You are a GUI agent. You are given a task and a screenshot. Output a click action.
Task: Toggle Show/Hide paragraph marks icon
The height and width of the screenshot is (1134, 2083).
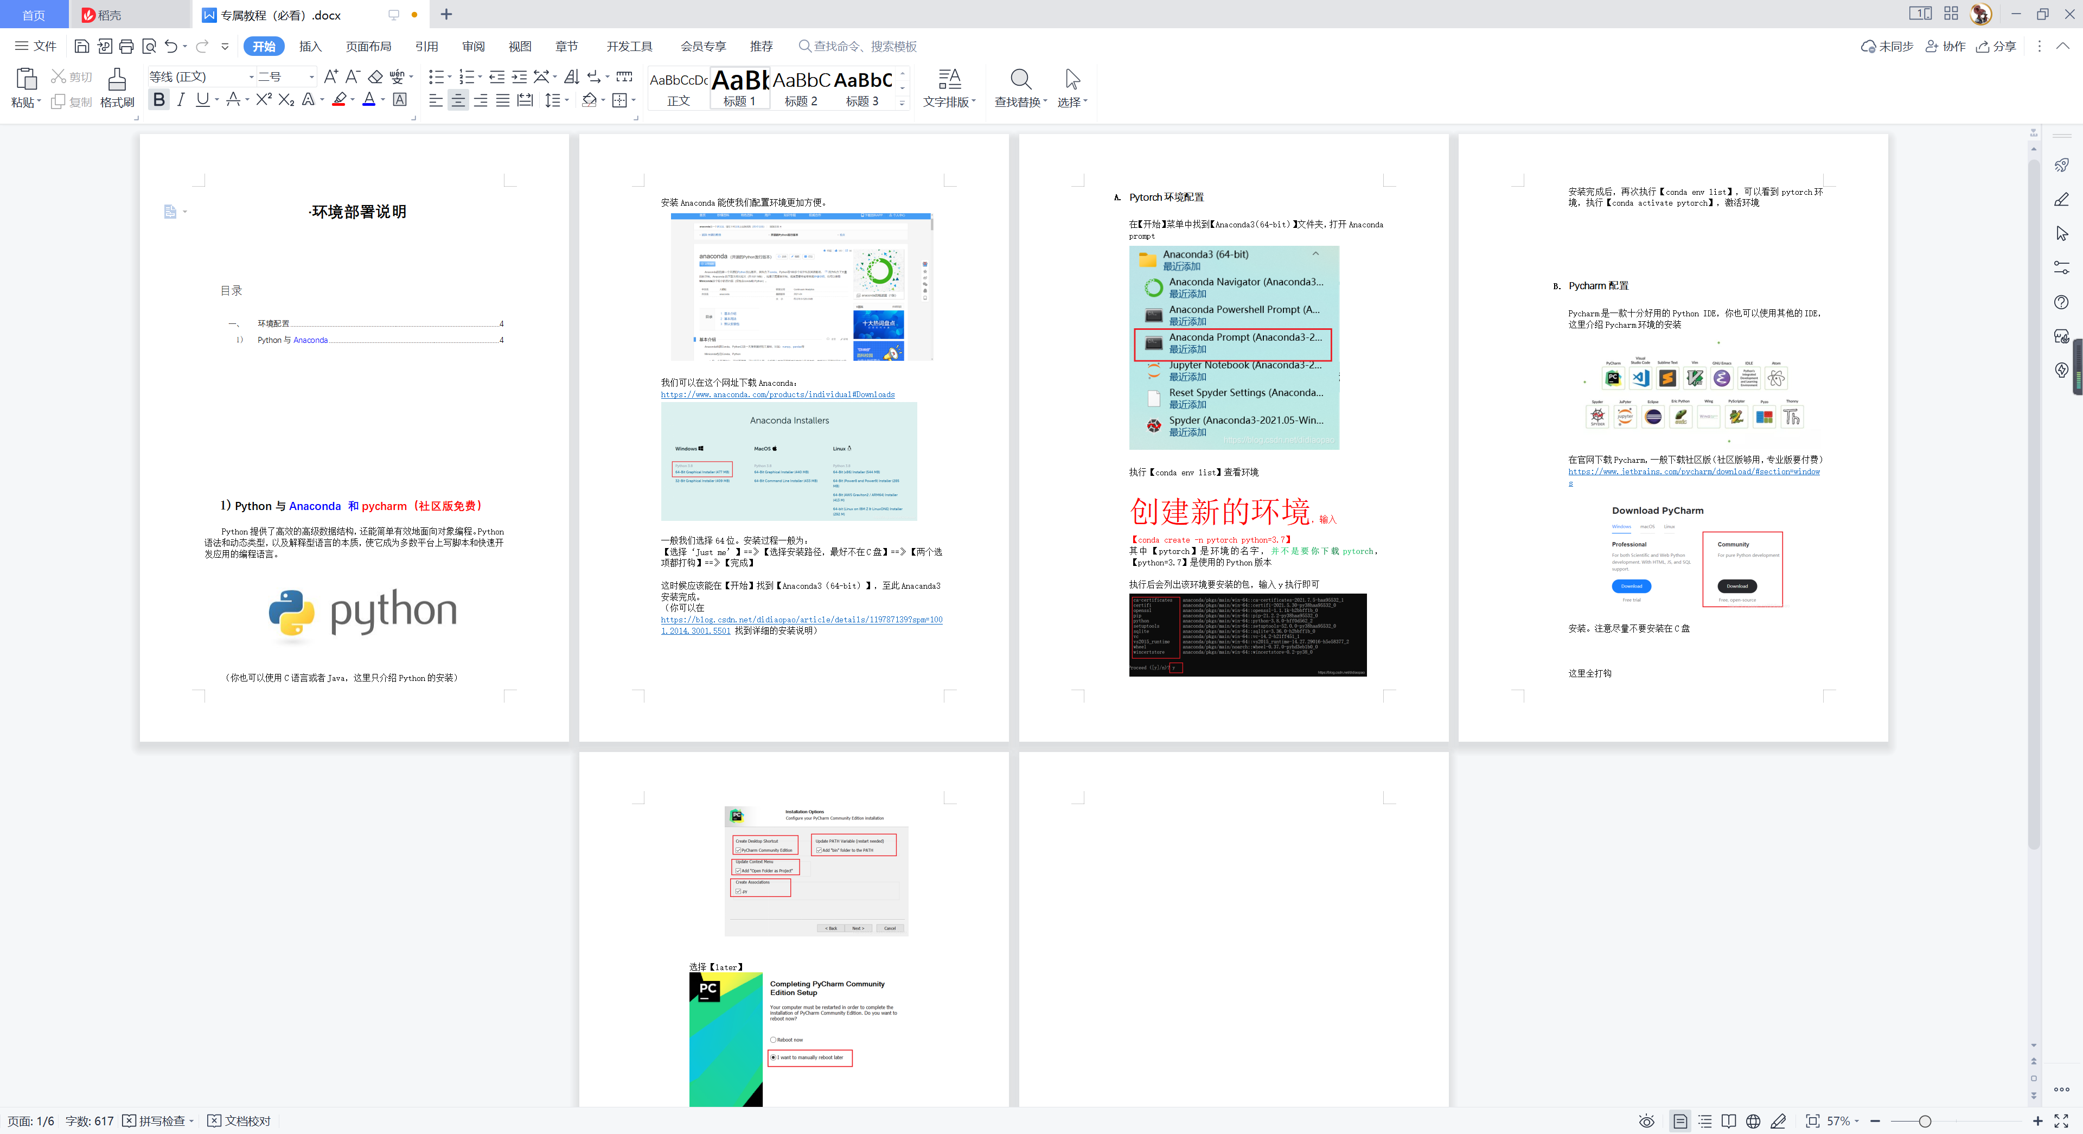595,76
